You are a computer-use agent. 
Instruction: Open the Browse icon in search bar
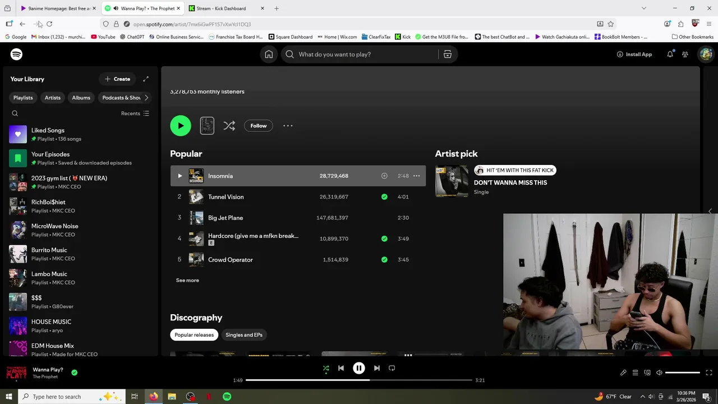pos(448,54)
